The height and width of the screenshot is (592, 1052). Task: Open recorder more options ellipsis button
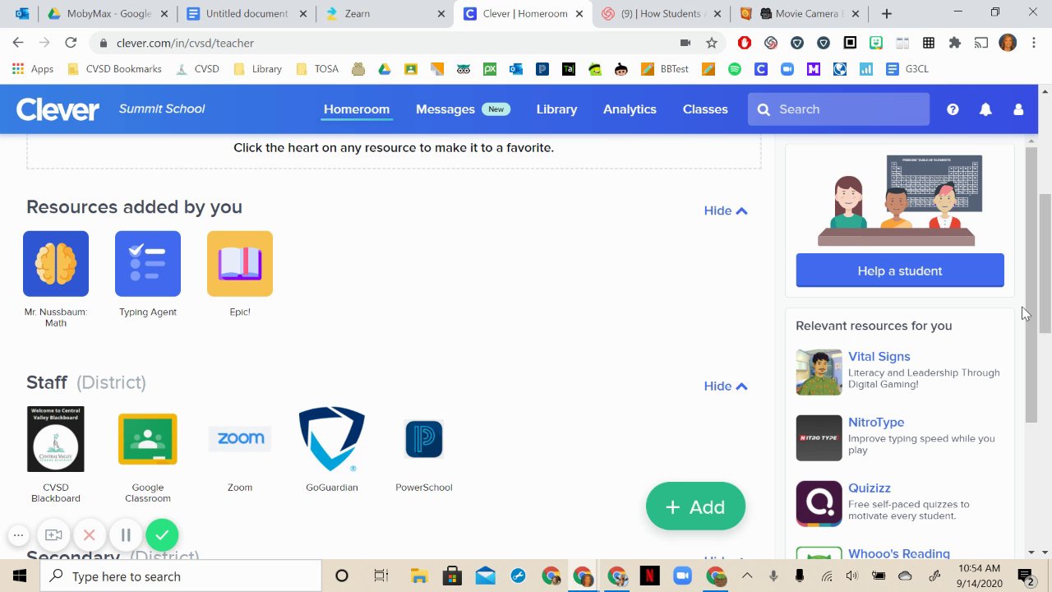pos(18,535)
